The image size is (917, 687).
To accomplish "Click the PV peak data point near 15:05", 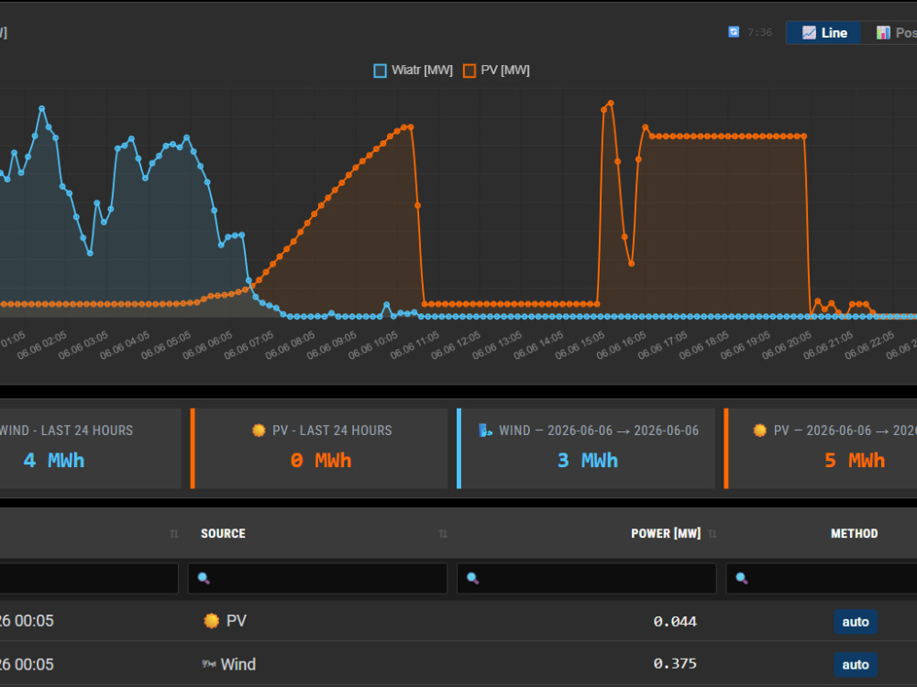I will (611, 104).
